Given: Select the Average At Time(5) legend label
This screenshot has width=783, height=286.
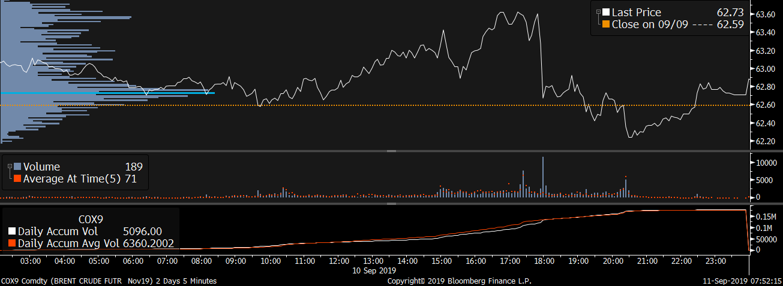Looking at the screenshot, I should [73, 178].
